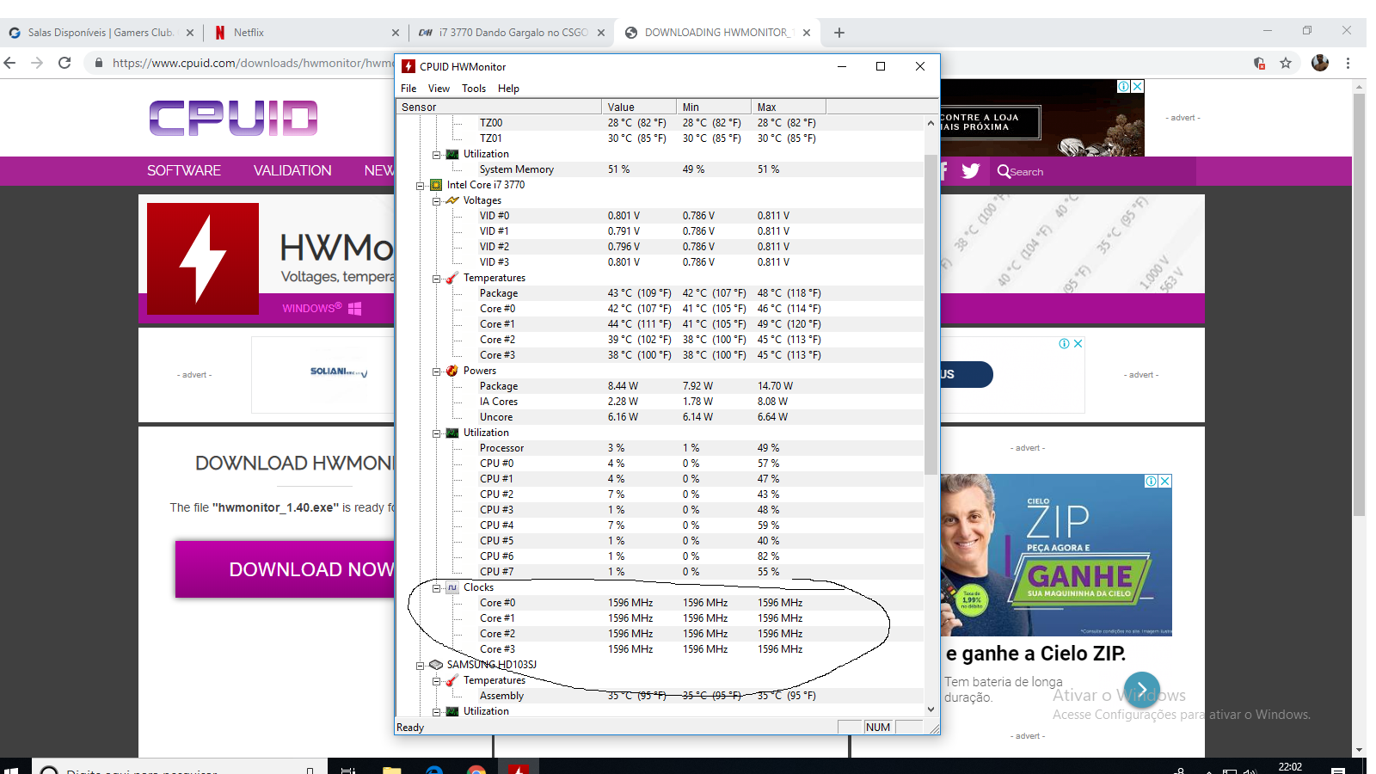
Task: Open the VALIDATION nav link on CPUID
Action: click(292, 171)
